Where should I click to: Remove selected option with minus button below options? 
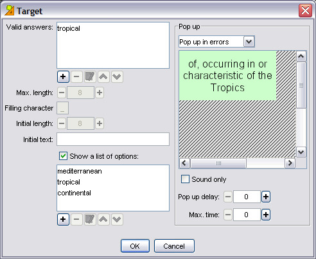(x=76, y=219)
